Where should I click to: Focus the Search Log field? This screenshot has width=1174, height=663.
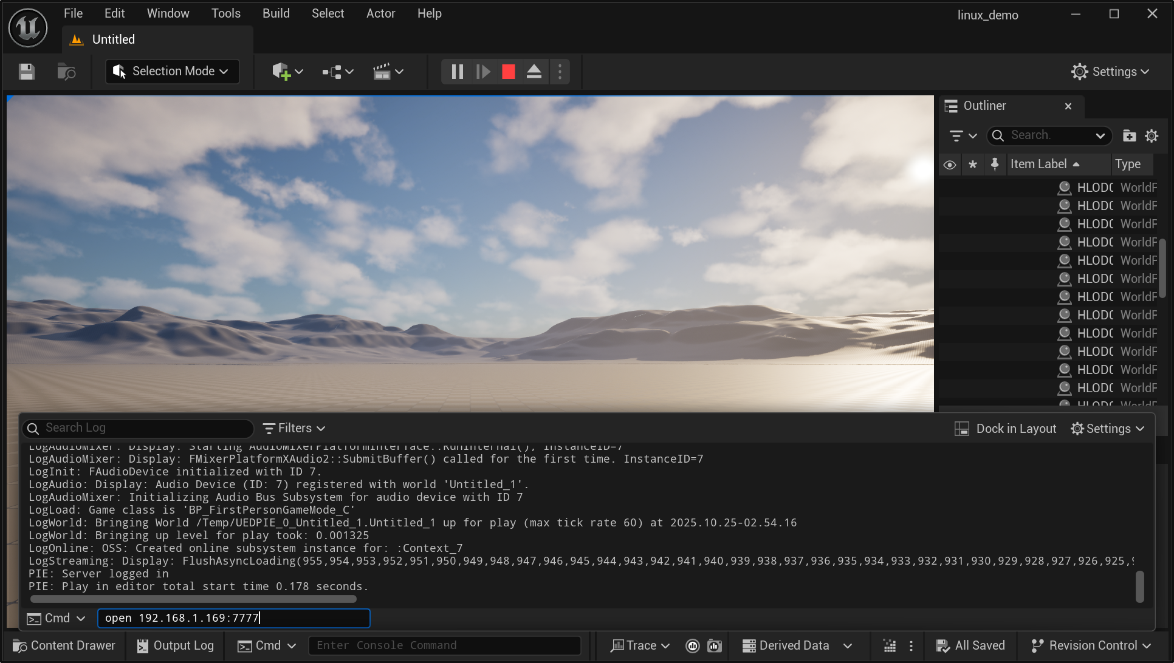(x=139, y=428)
